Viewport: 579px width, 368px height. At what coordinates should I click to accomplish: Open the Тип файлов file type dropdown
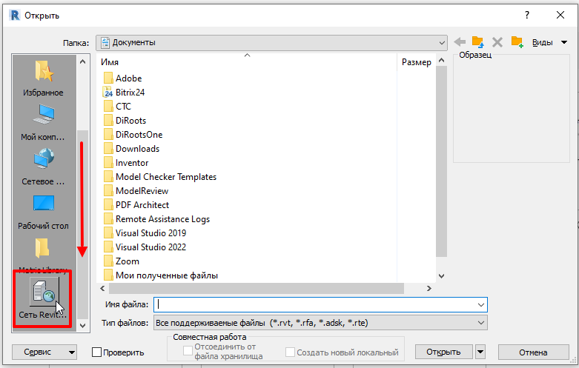coord(481,324)
